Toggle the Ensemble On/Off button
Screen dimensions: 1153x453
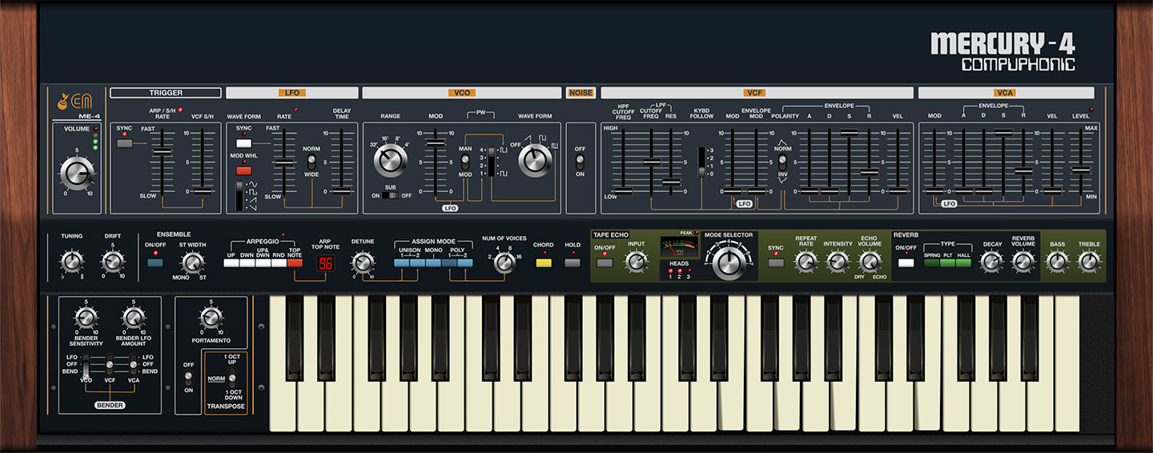155,263
